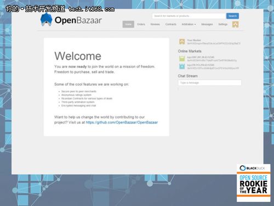Select the cyan online market identicon

(x=182, y=66)
